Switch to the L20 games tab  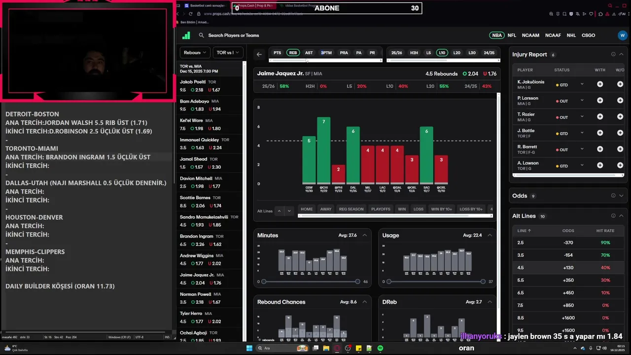click(457, 53)
